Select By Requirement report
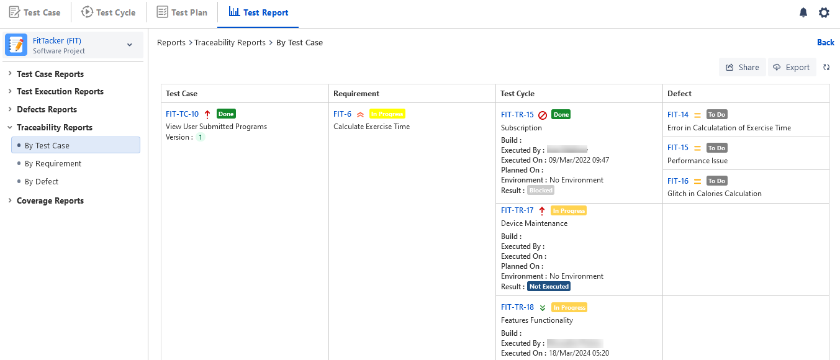840x360 pixels. tap(53, 164)
